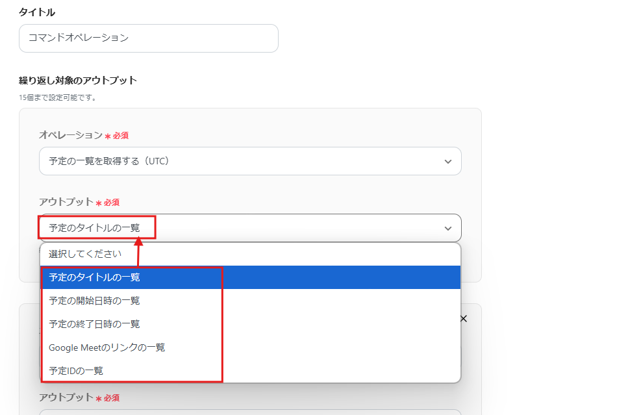The image size is (641, 415).
Task: Click the X icon on second output block
Action: [463, 319]
